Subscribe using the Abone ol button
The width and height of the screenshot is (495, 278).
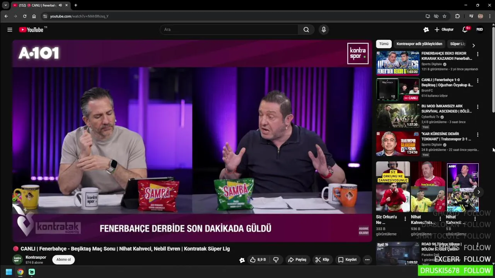pos(63,260)
